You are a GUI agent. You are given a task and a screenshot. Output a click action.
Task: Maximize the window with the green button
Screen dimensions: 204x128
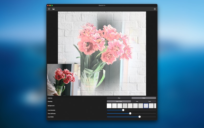tap(52, 5)
